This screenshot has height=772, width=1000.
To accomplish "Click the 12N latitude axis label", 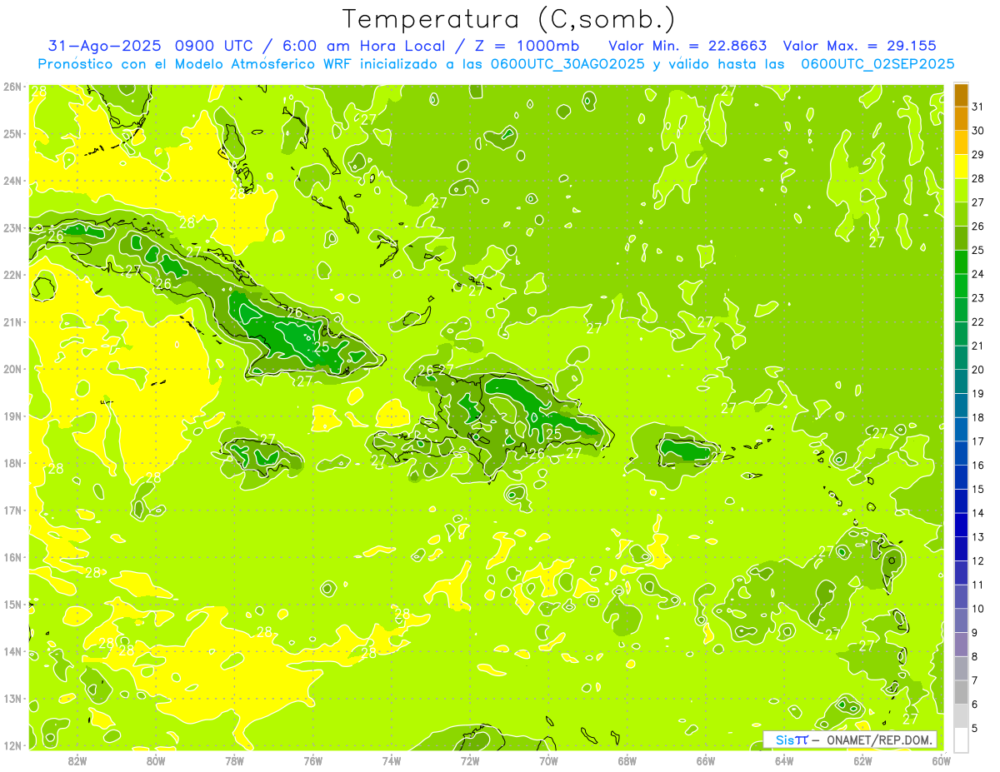I will click(x=12, y=745).
